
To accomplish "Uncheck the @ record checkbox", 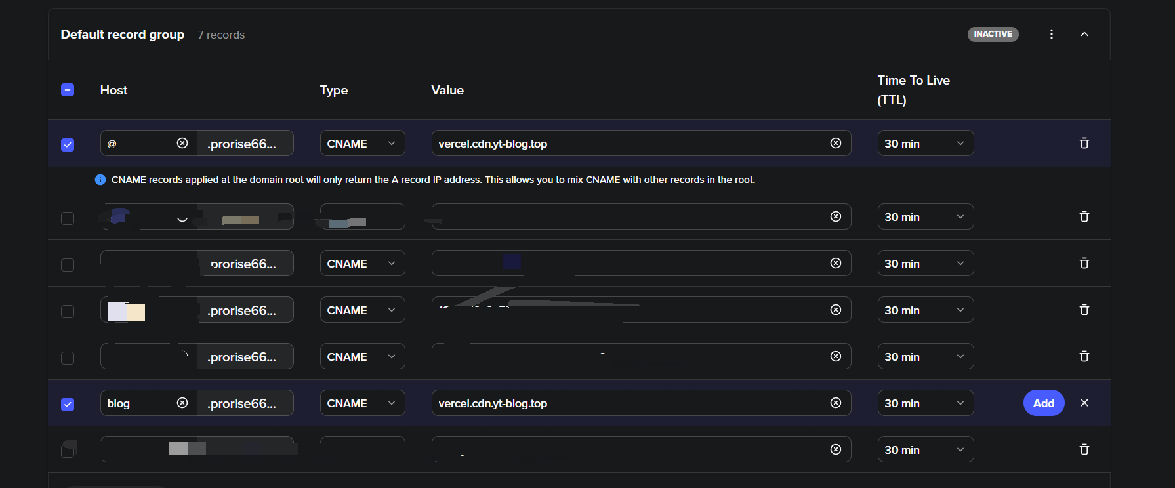I will (68, 144).
